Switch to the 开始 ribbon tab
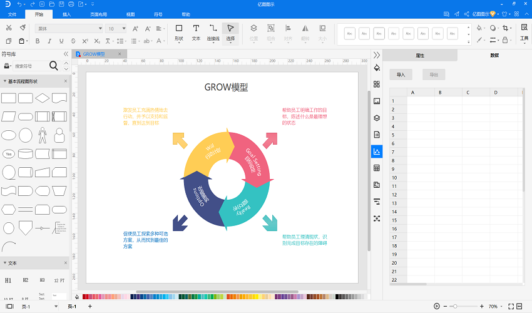 [39, 14]
